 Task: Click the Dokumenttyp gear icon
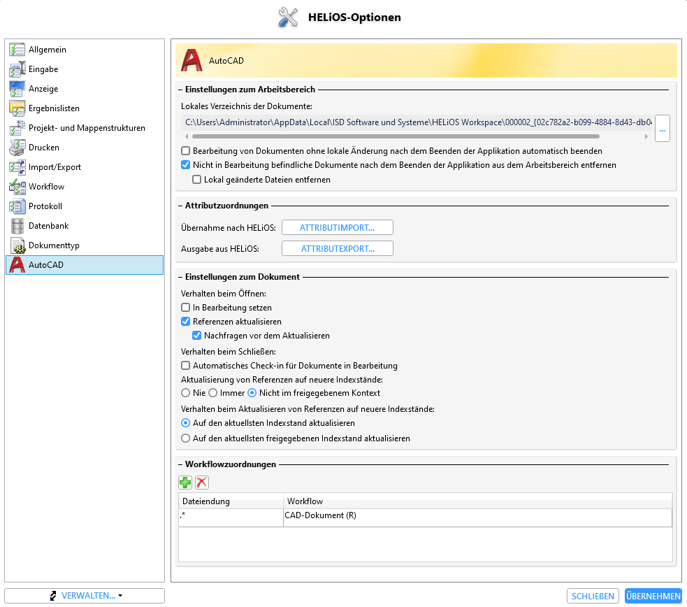[x=17, y=245]
